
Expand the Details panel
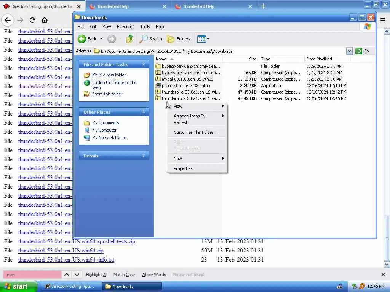(144, 156)
